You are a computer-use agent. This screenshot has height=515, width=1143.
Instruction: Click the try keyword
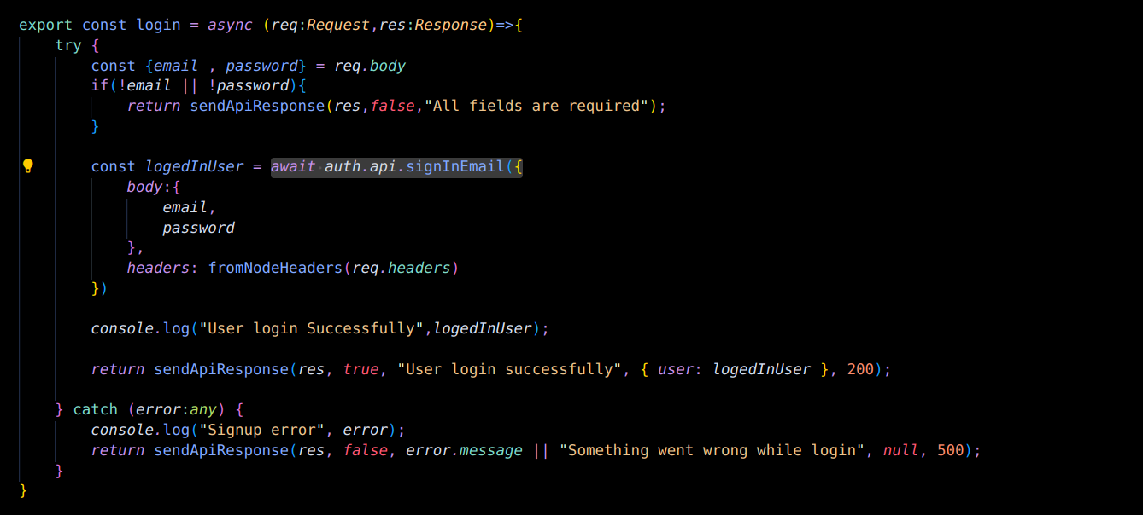[x=68, y=45]
